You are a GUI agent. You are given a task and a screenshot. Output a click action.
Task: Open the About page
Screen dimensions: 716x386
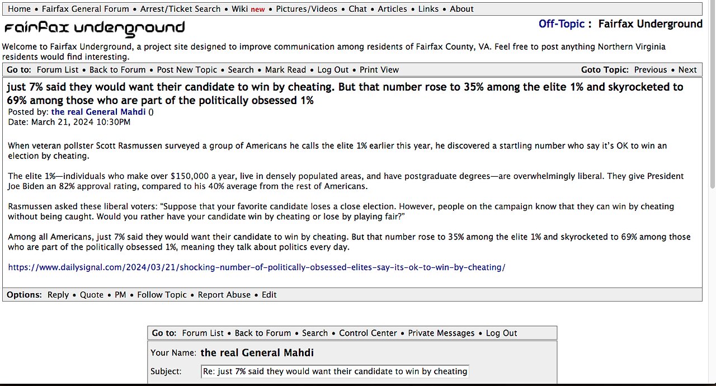[461, 9]
